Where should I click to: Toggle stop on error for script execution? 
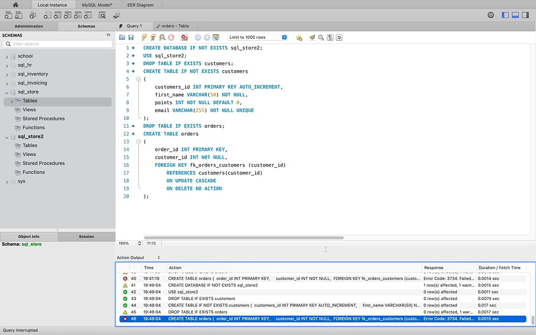point(184,37)
